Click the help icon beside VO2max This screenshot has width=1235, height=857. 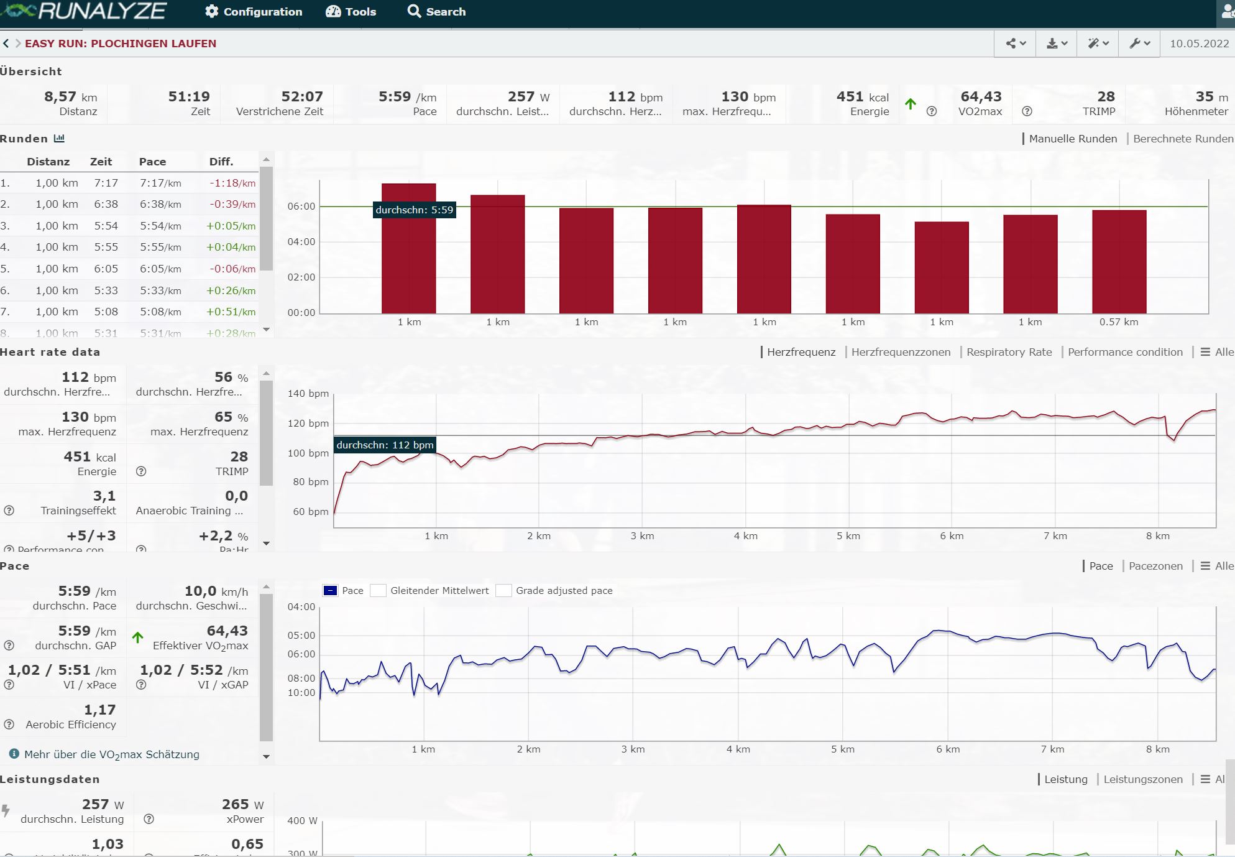click(932, 111)
